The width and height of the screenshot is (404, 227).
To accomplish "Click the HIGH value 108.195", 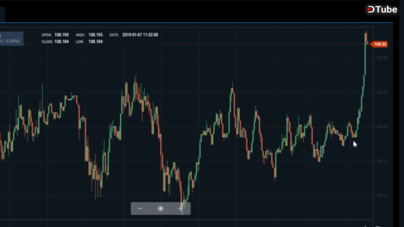I will coord(95,35).
